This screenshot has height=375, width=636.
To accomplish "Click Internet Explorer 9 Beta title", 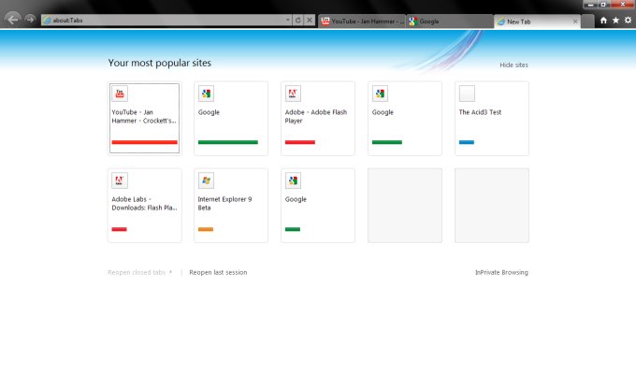I will point(224,204).
